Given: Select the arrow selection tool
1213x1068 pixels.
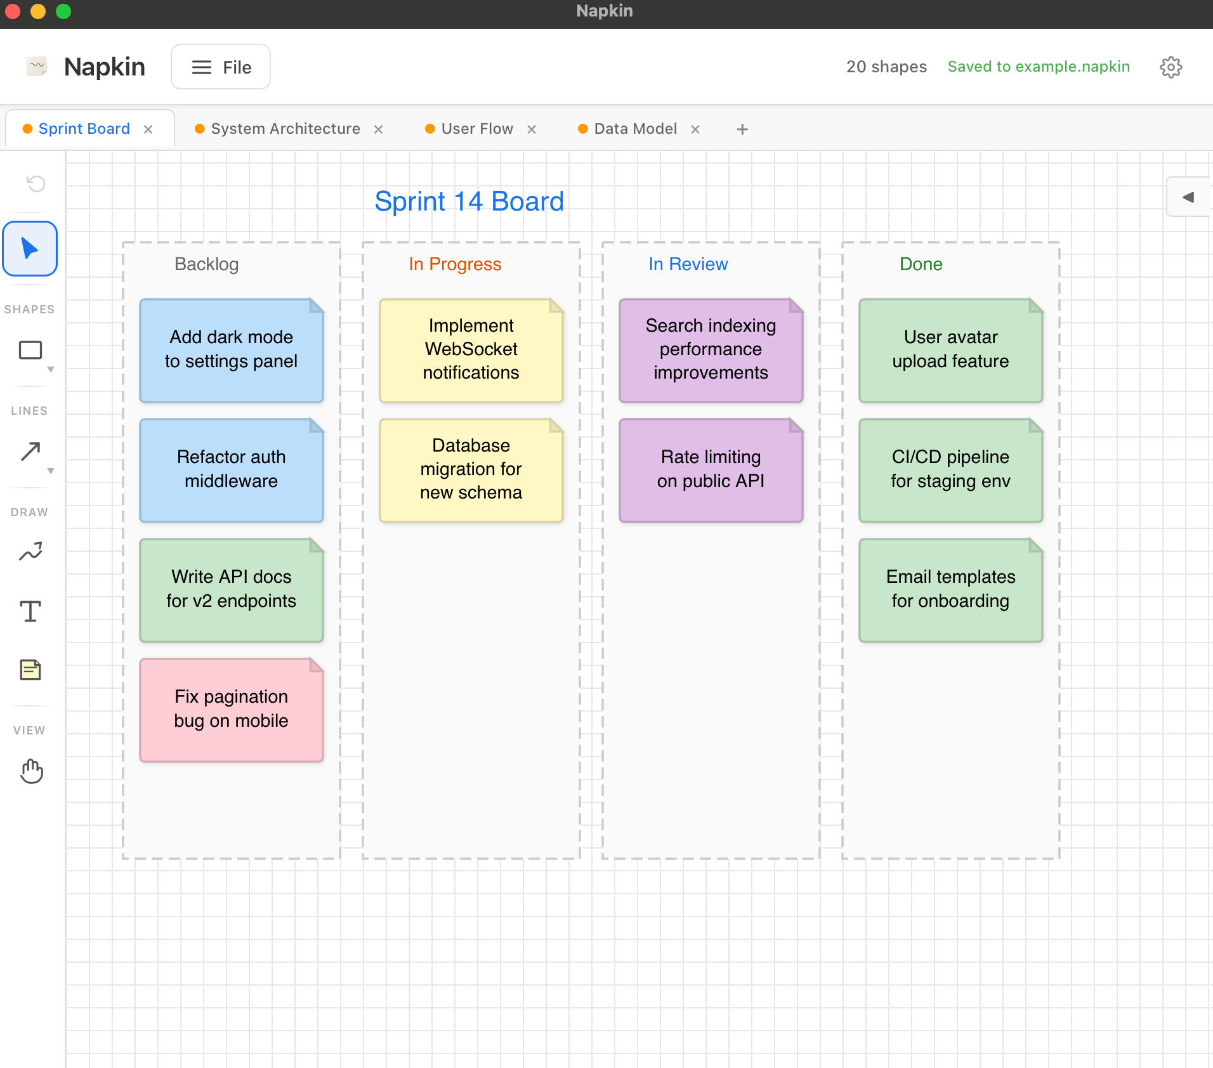Looking at the screenshot, I should [29, 248].
